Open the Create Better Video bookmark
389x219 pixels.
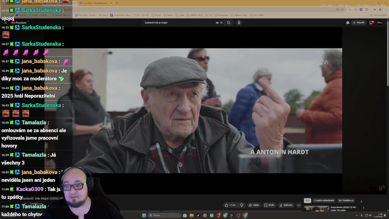[120, 15]
